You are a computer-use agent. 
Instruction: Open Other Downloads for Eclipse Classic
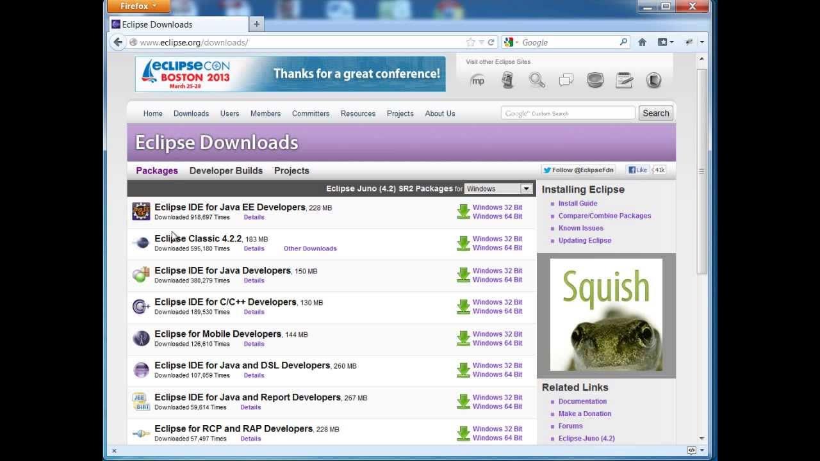310,248
